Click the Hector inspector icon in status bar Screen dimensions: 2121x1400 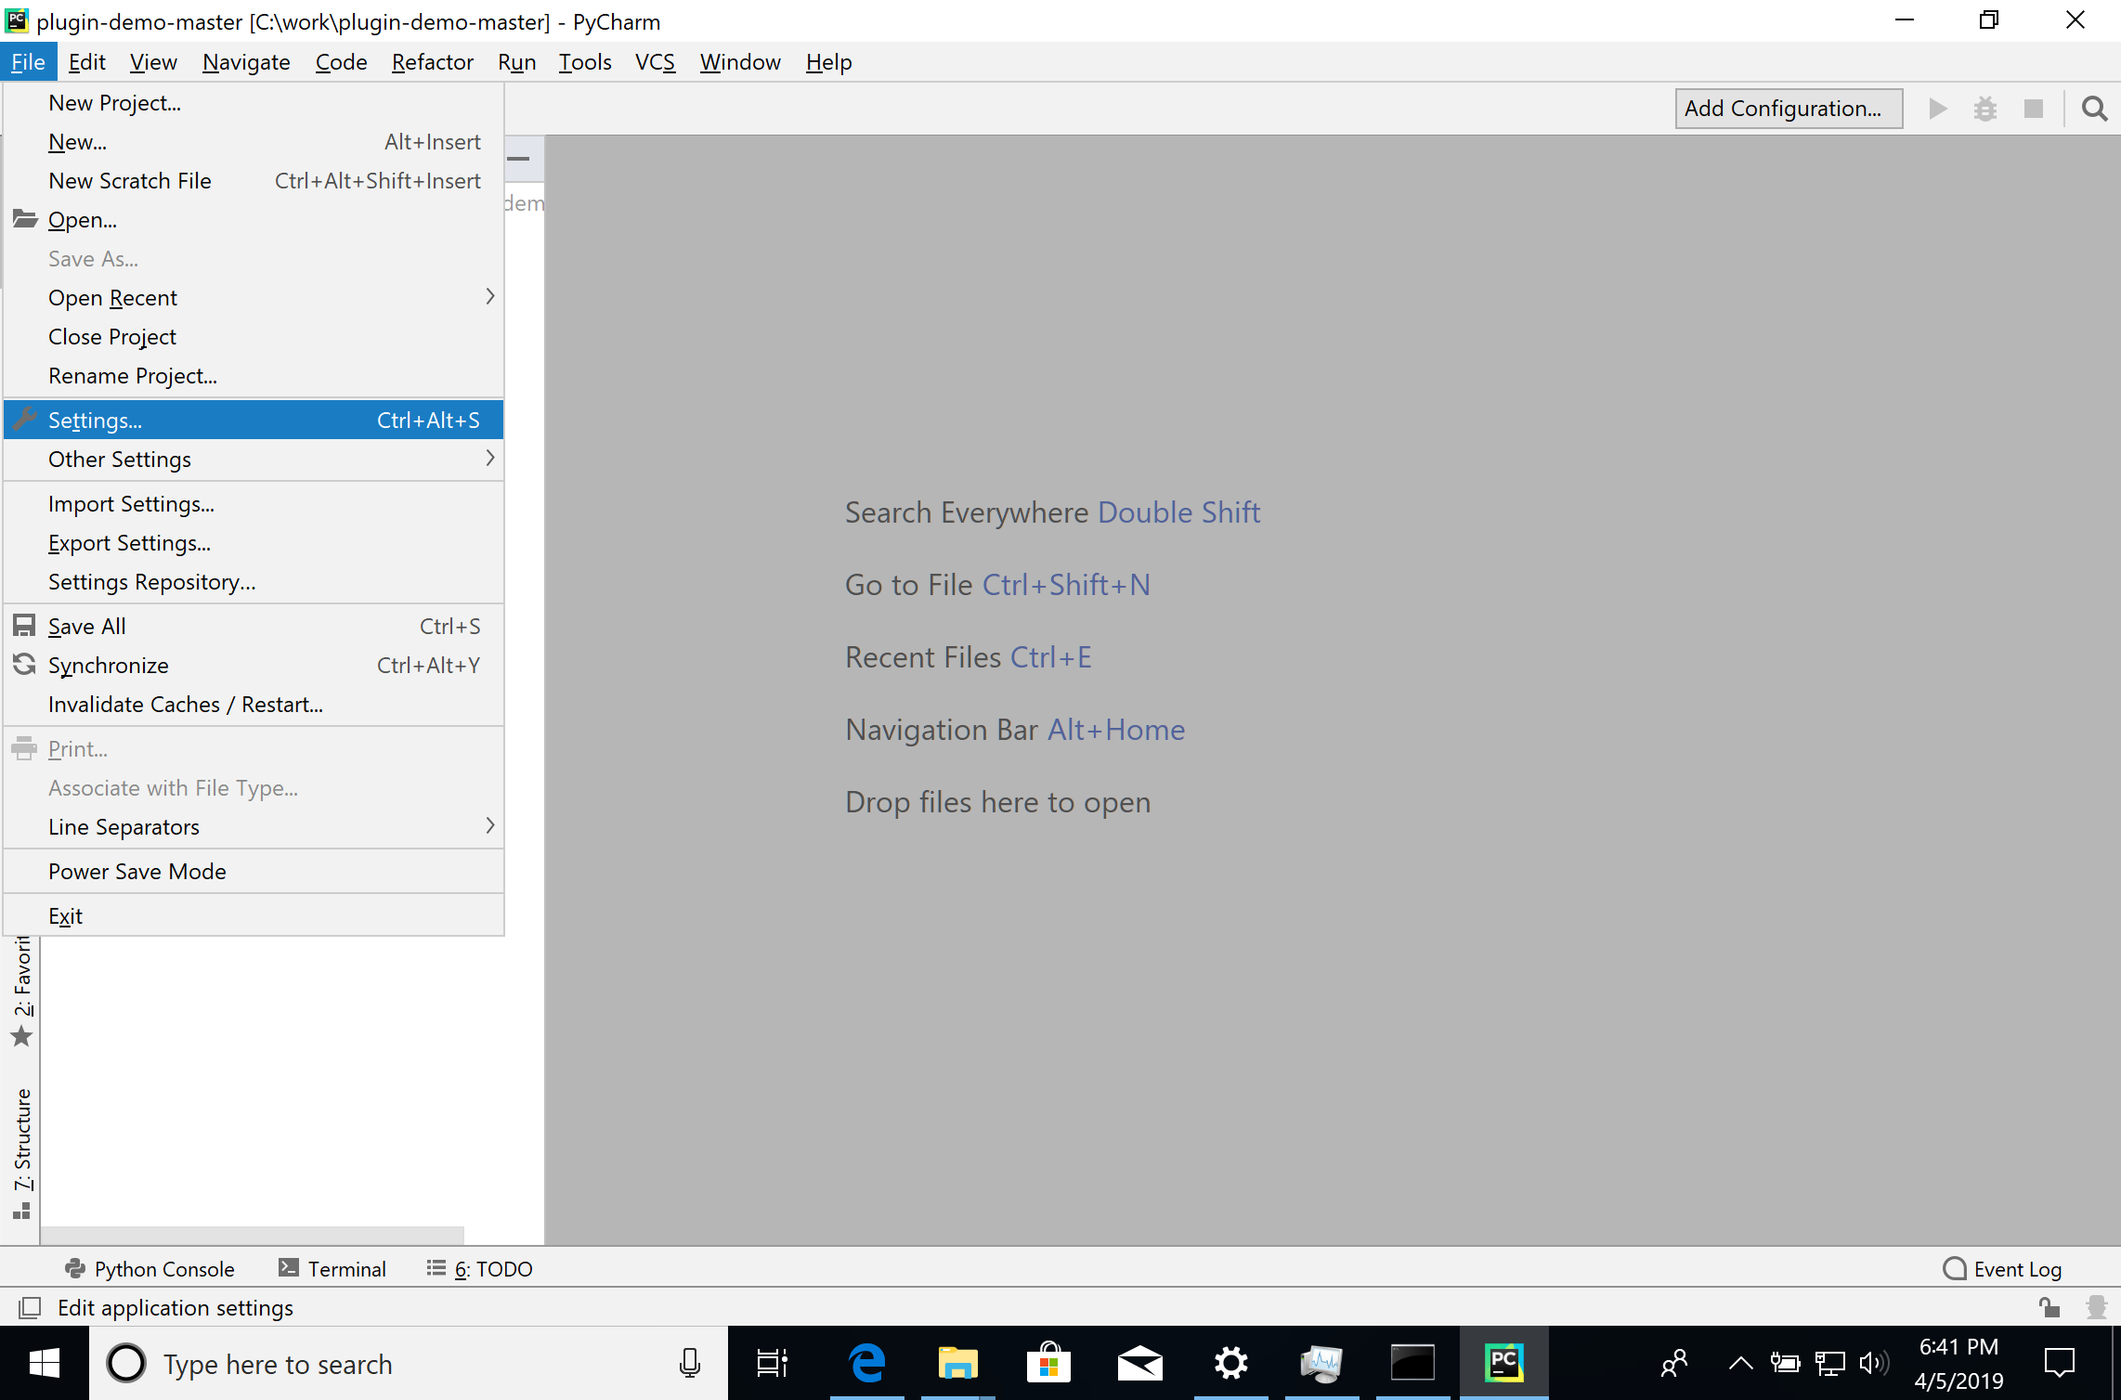click(x=2096, y=1307)
